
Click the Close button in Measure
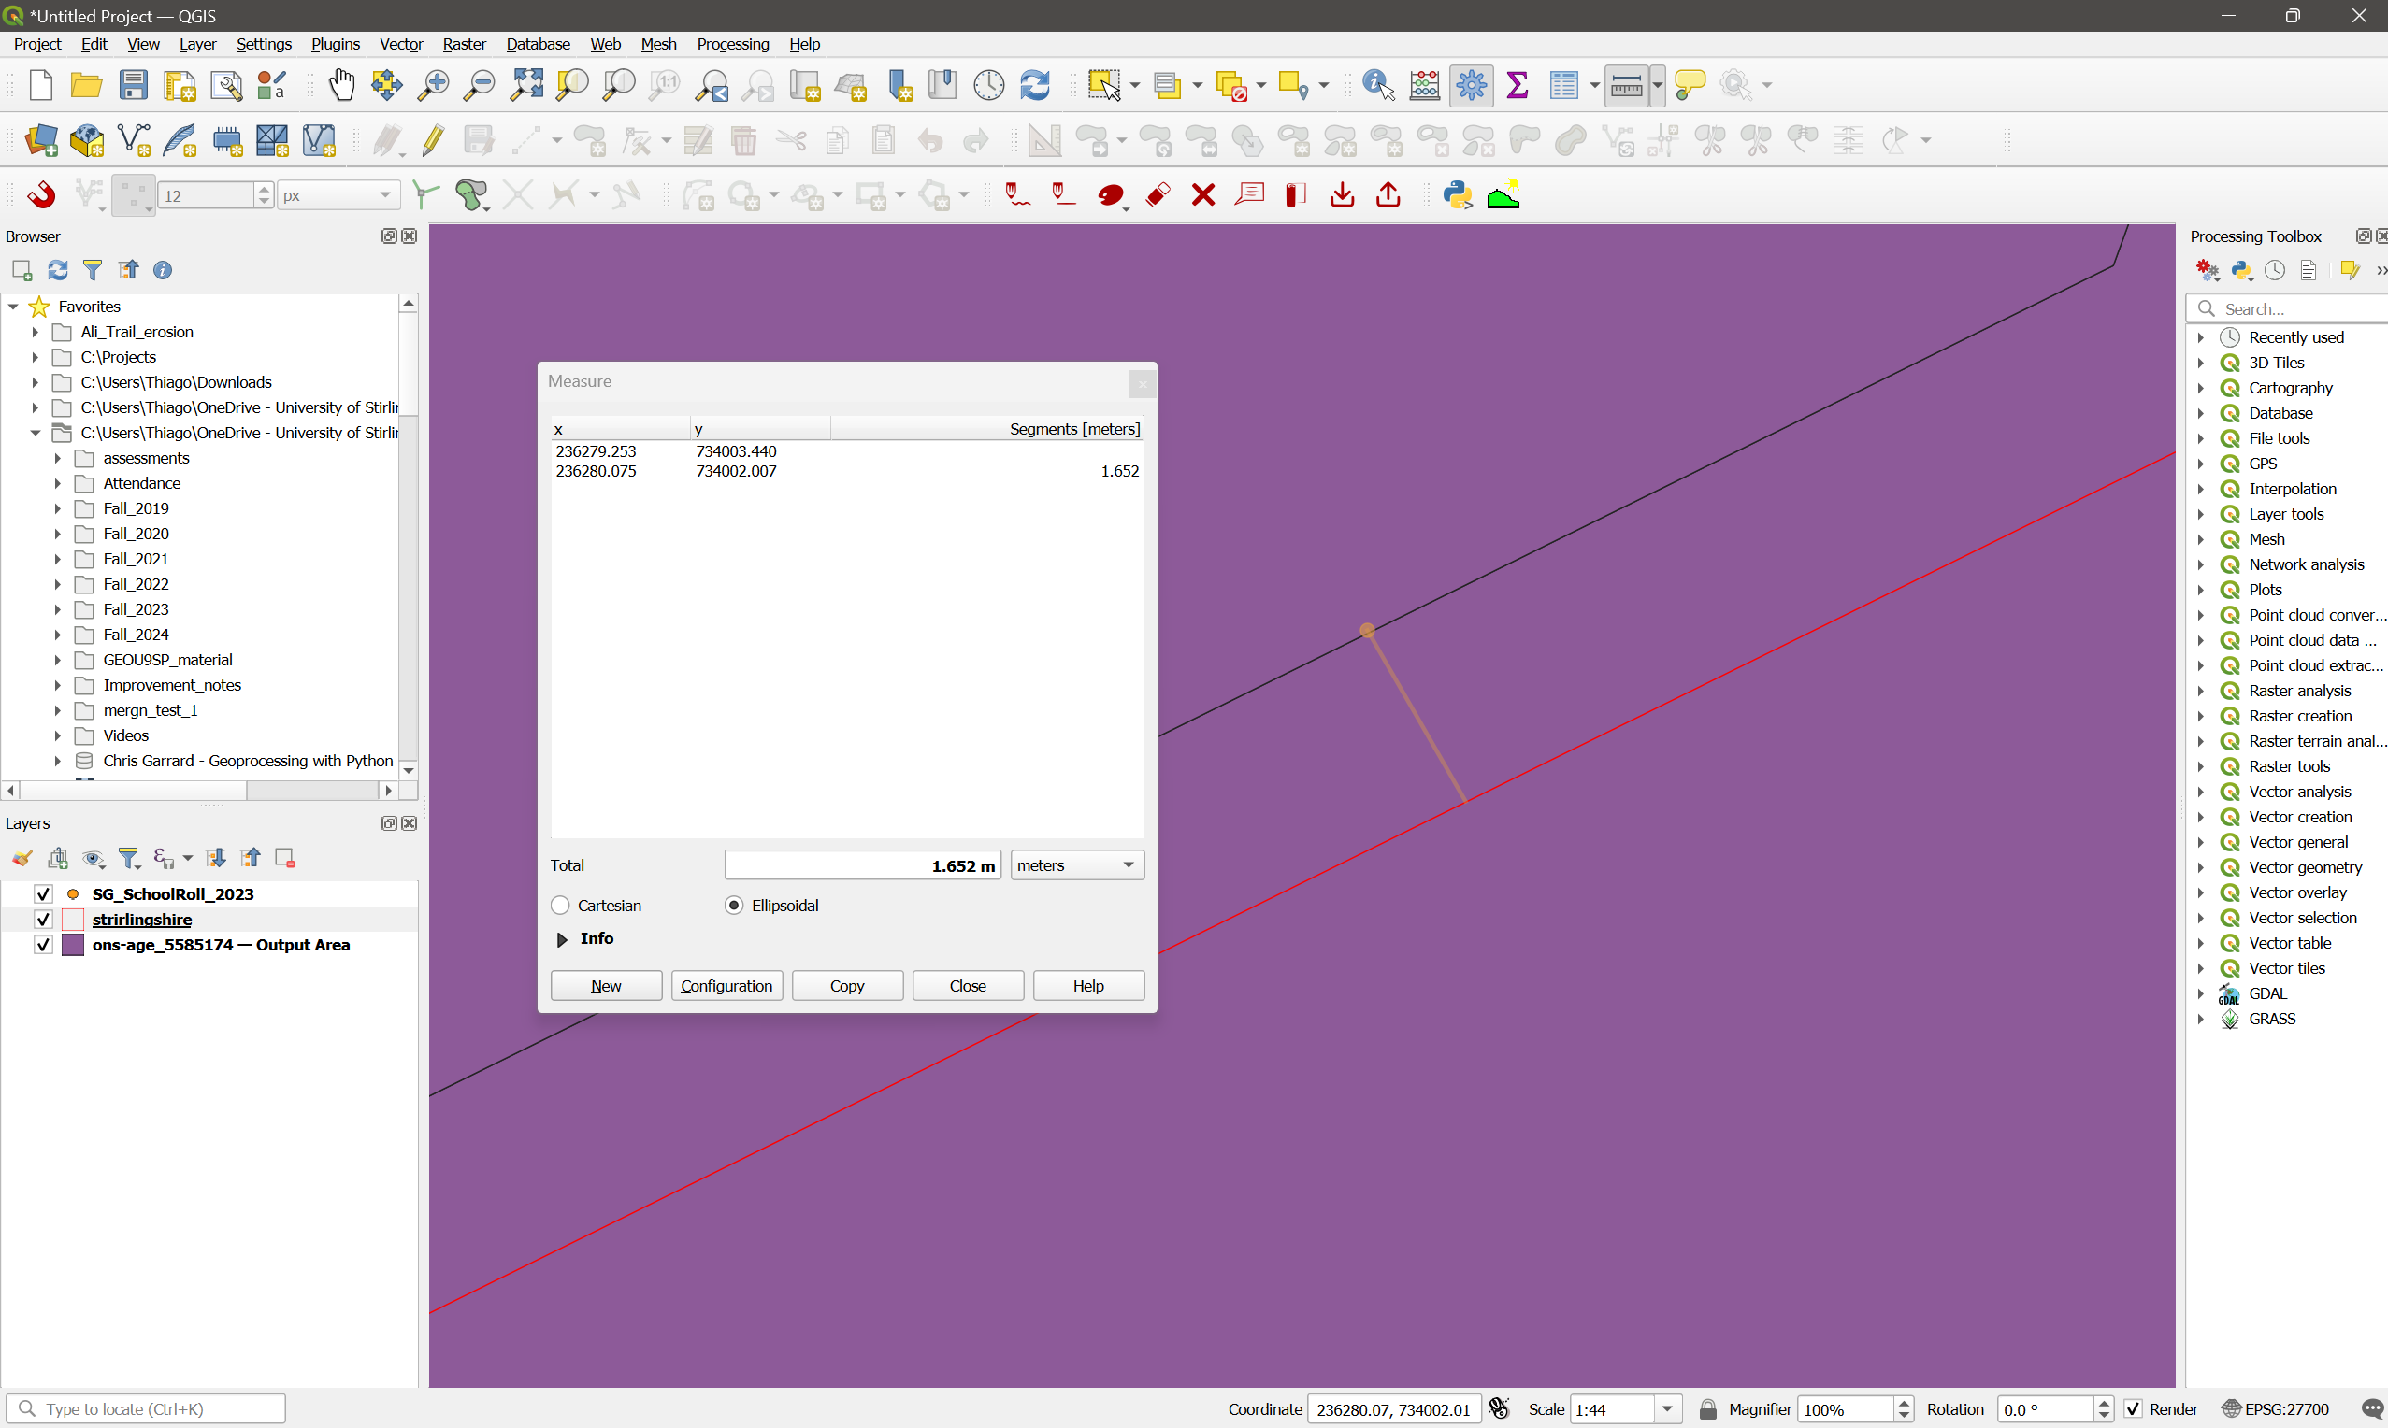point(968,985)
